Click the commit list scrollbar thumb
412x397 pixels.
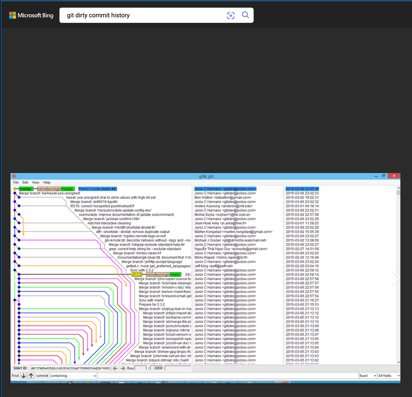398,192
